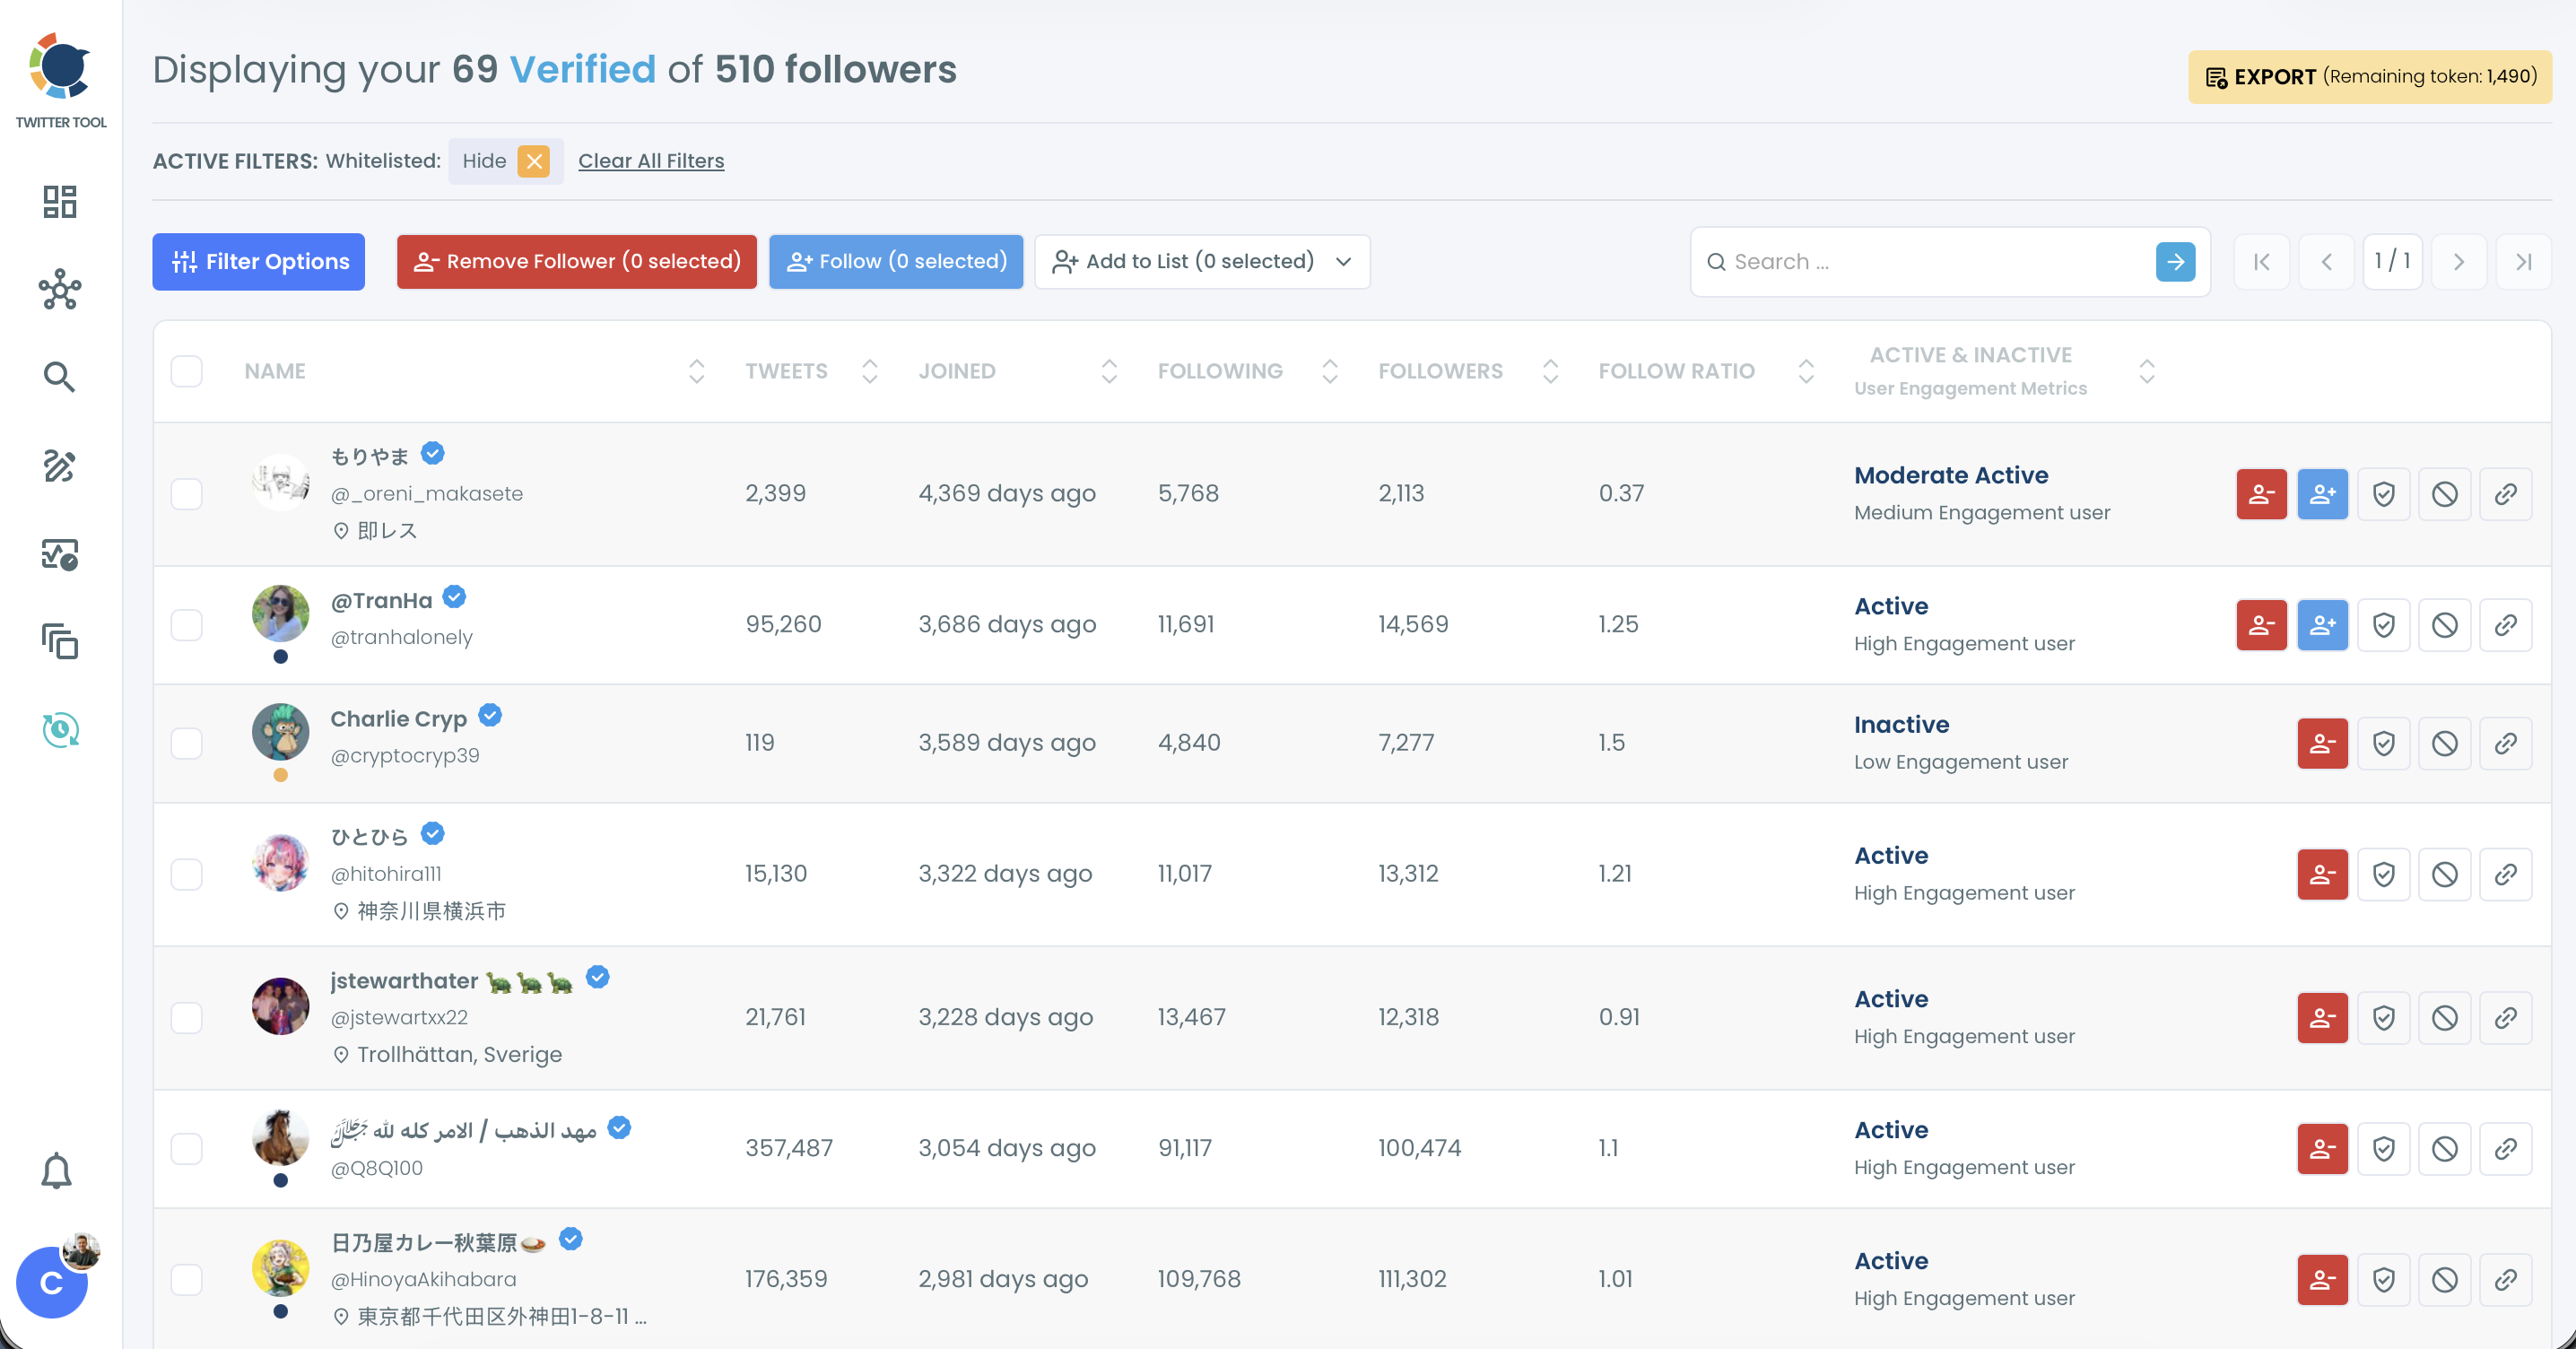Remove the Whitelisted Hide filter with X
Image resolution: width=2576 pixels, height=1349 pixels.
(x=534, y=161)
